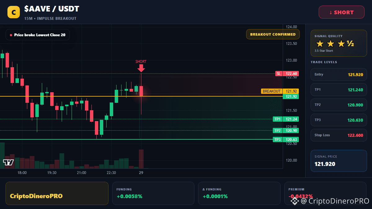Screen dimensions: 372x209
Task: Click the BREAKOUT CONFIRMED badge
Action: pyautogui.click(x=273, y=34)
